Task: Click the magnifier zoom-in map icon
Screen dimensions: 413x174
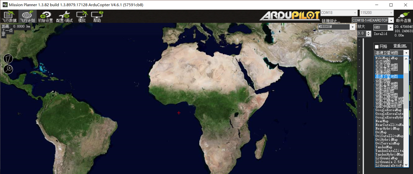Action: [x=8, y=69]
